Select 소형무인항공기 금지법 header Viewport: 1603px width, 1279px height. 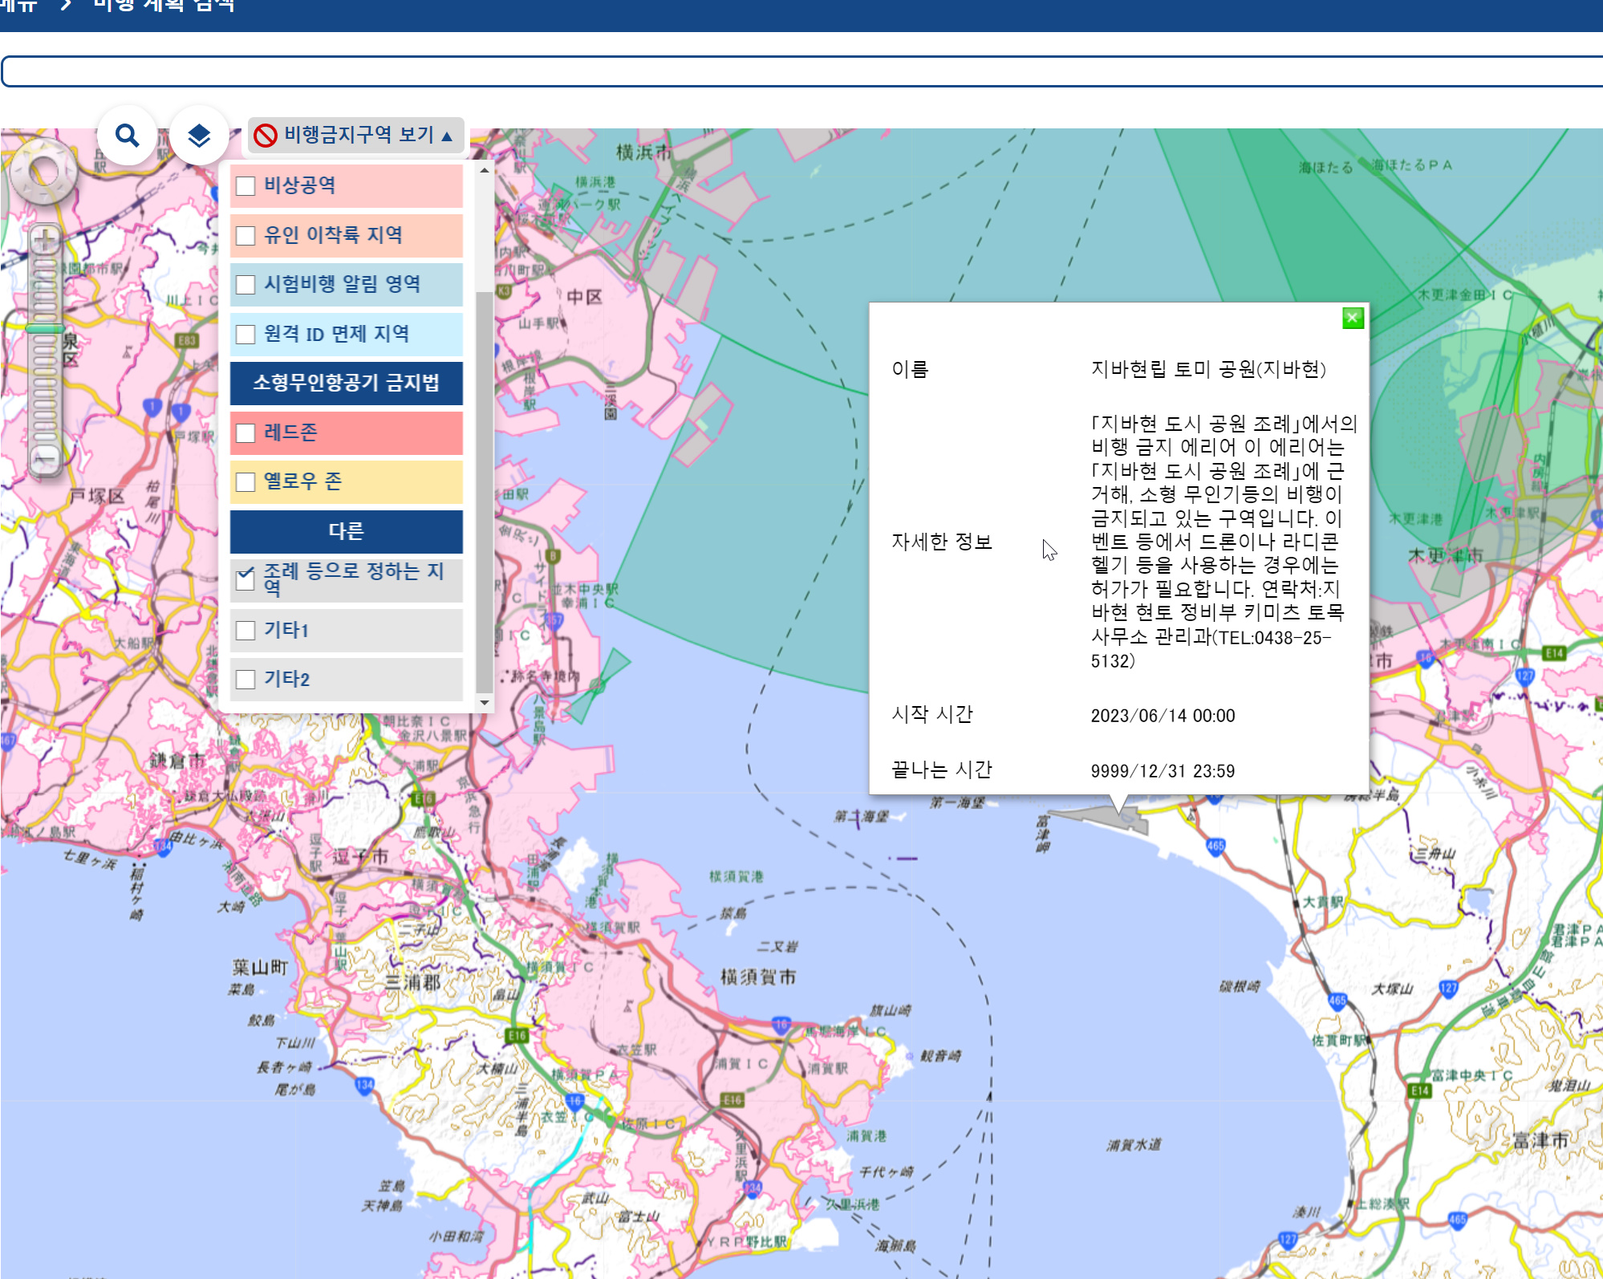pyautogui.click(x=346, y=383)
